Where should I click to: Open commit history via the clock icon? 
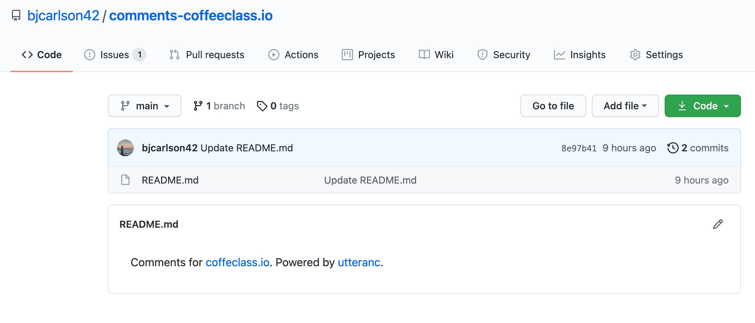coord(673,148)
